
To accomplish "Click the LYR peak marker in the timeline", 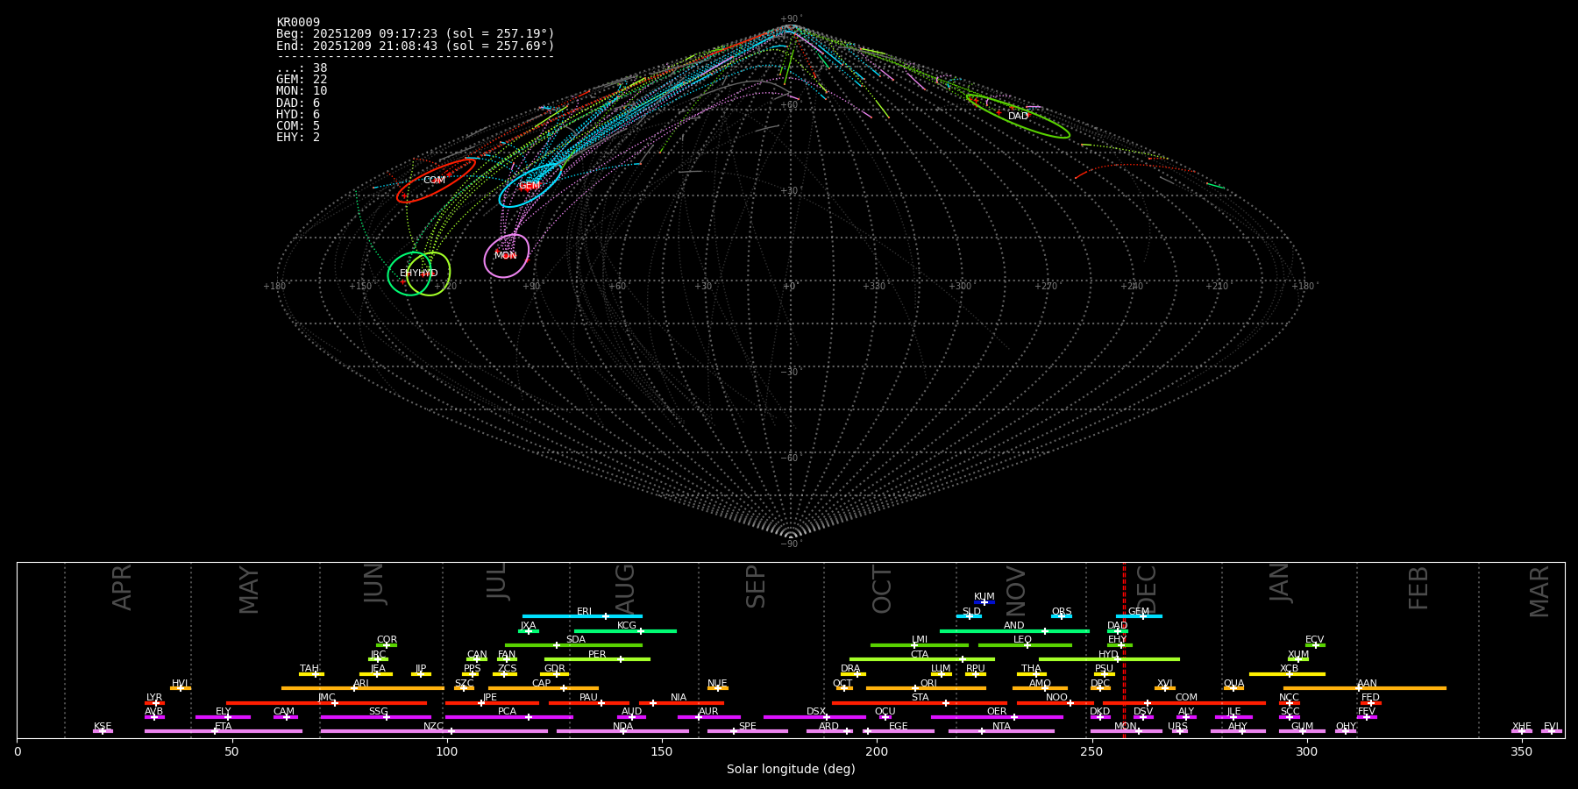I will tap(155, 703).
